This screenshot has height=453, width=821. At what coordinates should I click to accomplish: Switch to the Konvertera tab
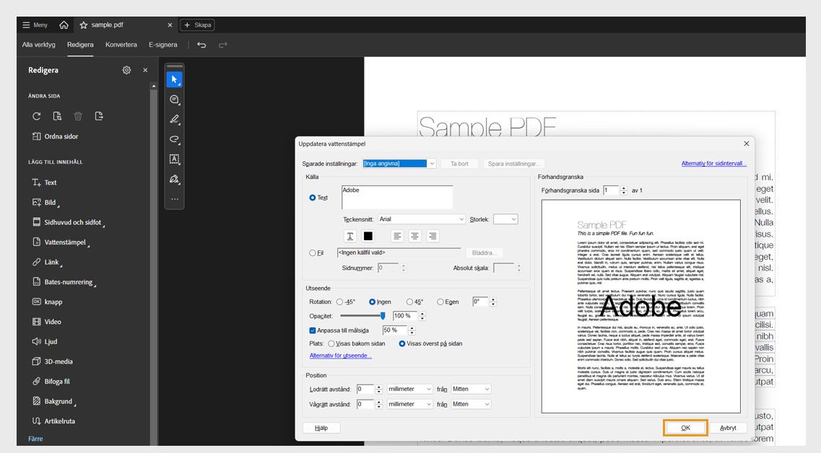(121, 44)
